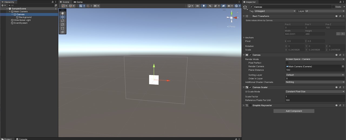This screenshot has height=140, width=346.
Task: Open Rect Transform help icon
Action: point(337,16)
